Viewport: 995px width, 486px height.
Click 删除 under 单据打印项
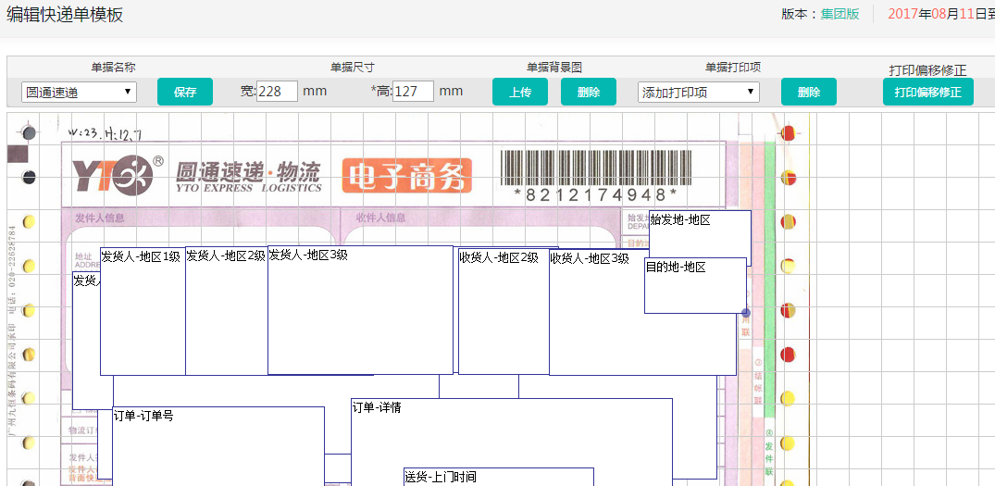(x=809, y=93)
